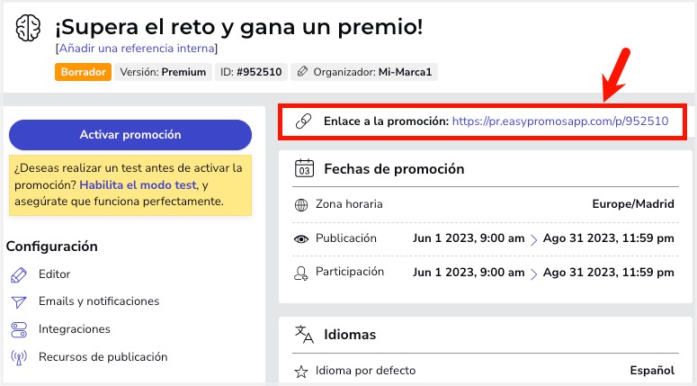Click the Activar promoción button
The height and width of the screenshot is (386, 697).
[130, 135]
